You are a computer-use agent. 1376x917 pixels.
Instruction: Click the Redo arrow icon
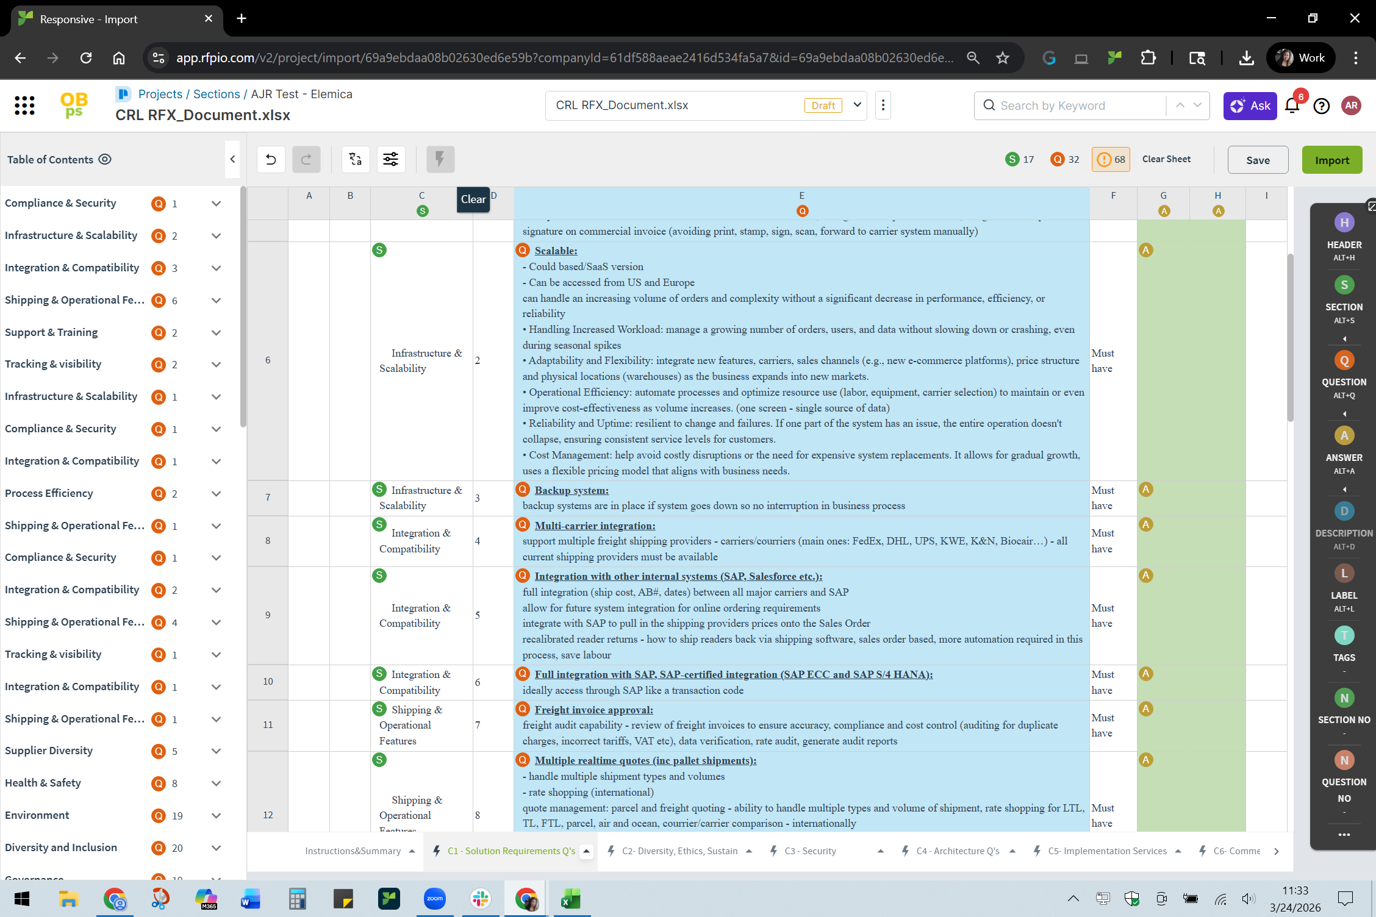(x=306, y=160)
